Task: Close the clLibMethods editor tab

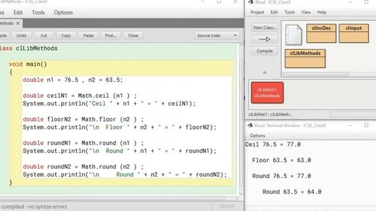Action: (x=18, y=23)
